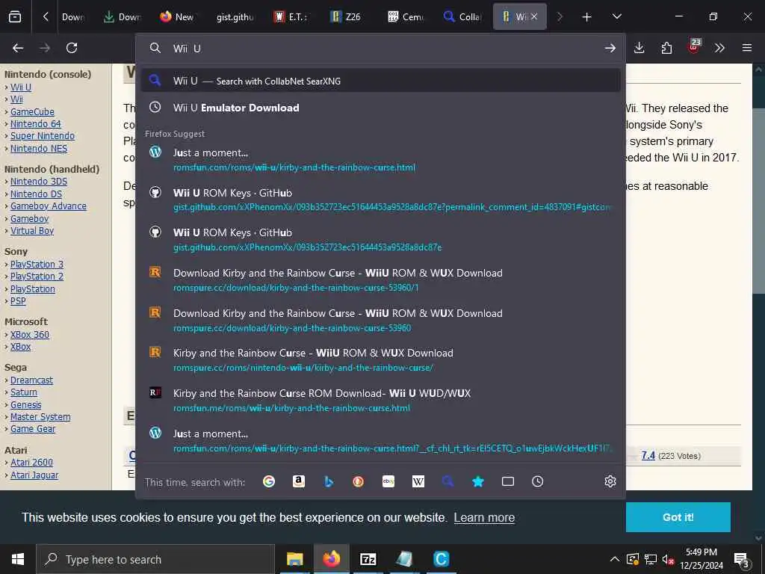Open the PlayStation 3 sidebar link
This screenshot has height=574, width=765.
pos(37,264)
